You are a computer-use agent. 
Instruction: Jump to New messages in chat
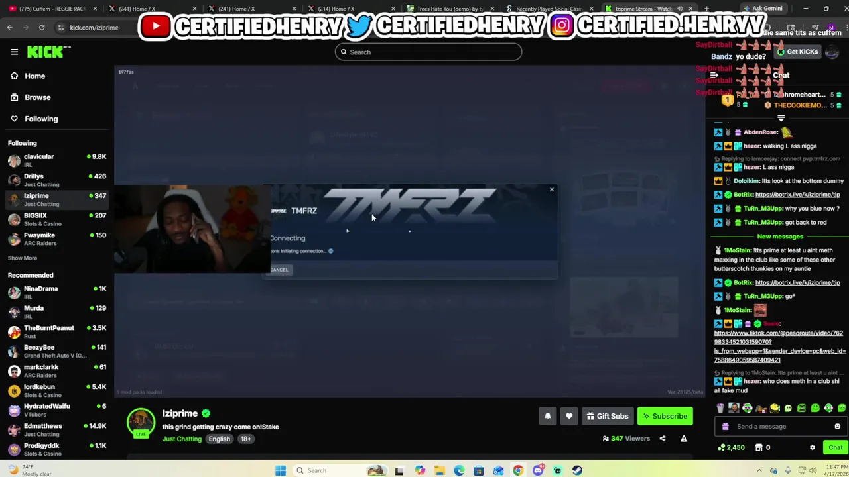[780, 237]
